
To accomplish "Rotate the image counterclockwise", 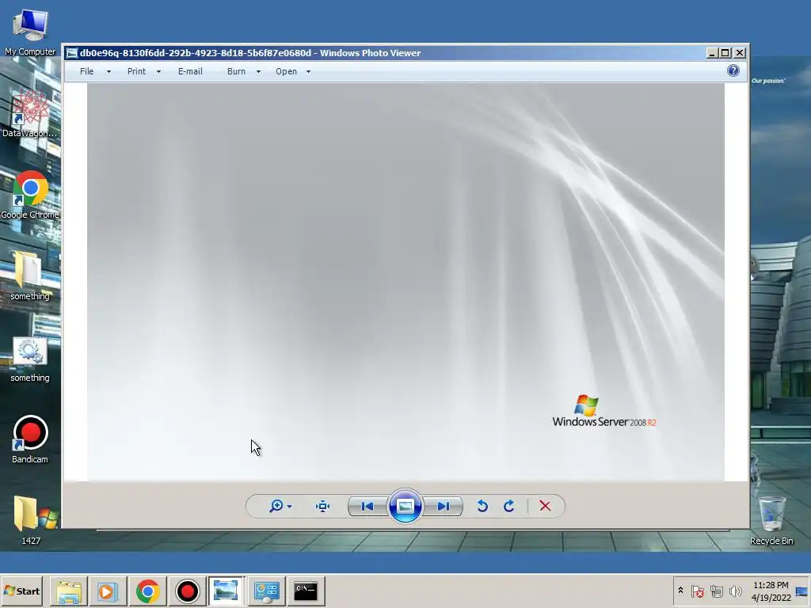I will tap(482, 506).
